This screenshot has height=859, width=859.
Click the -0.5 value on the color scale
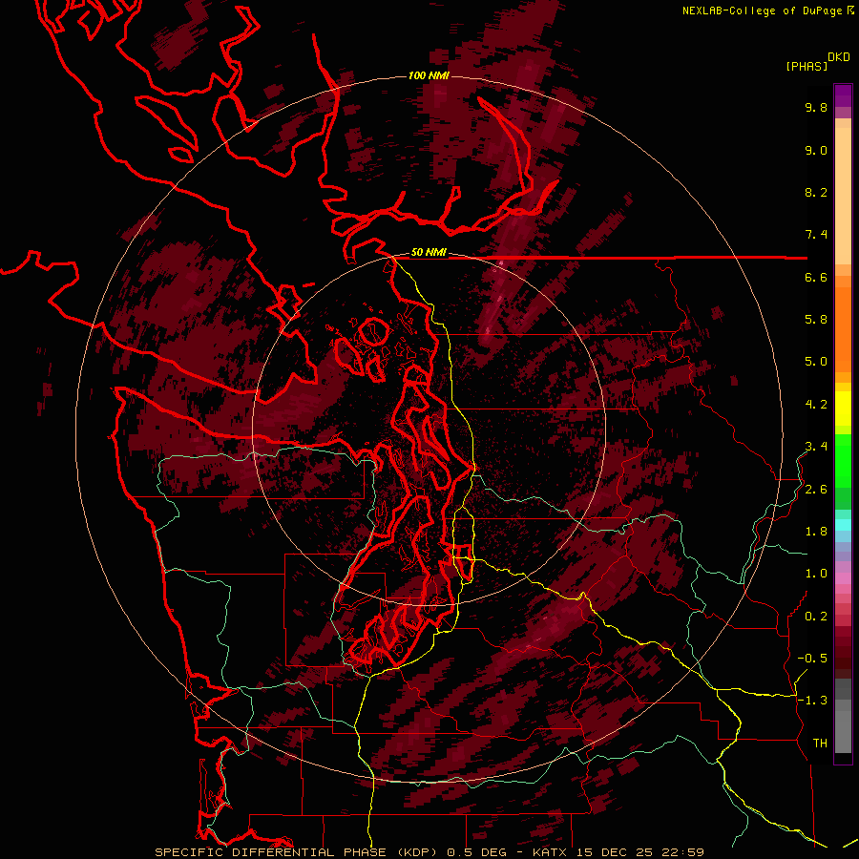pyautogui.click(x=812, y=659)
